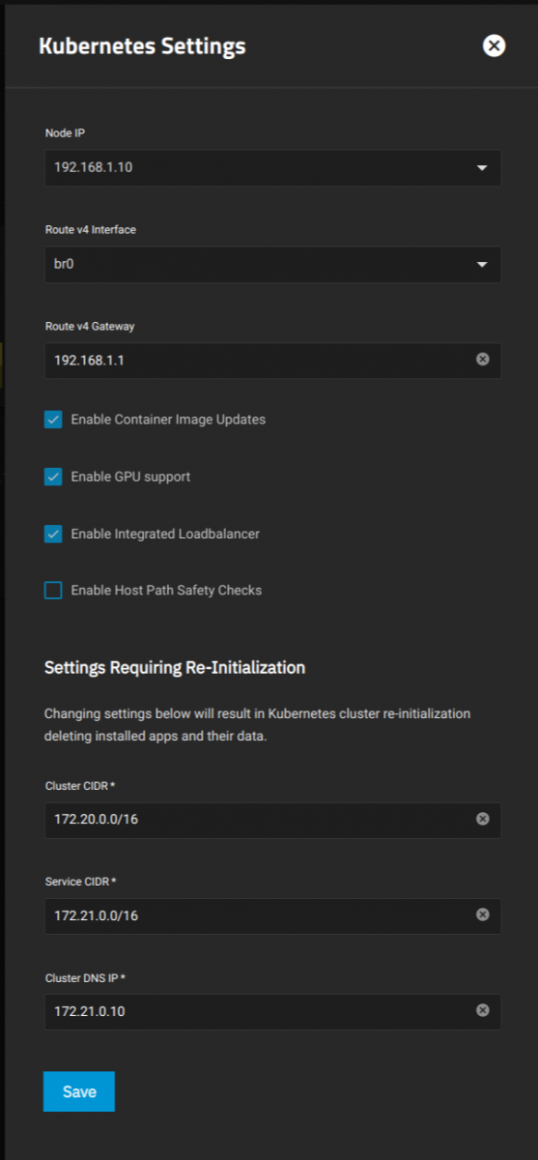Focus the Cluster DNS IP input
The image size is (538, 1160).
(x=261, y=1011)
